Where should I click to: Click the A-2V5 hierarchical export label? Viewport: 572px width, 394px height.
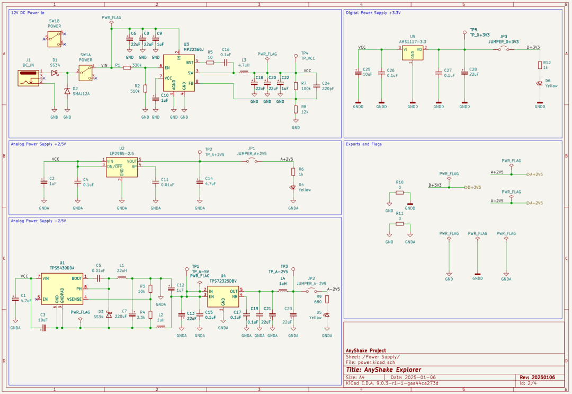[535, 203]
